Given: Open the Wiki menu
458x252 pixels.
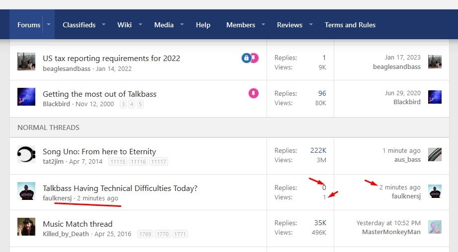Looking at the screenshot, I should (124, 25).
